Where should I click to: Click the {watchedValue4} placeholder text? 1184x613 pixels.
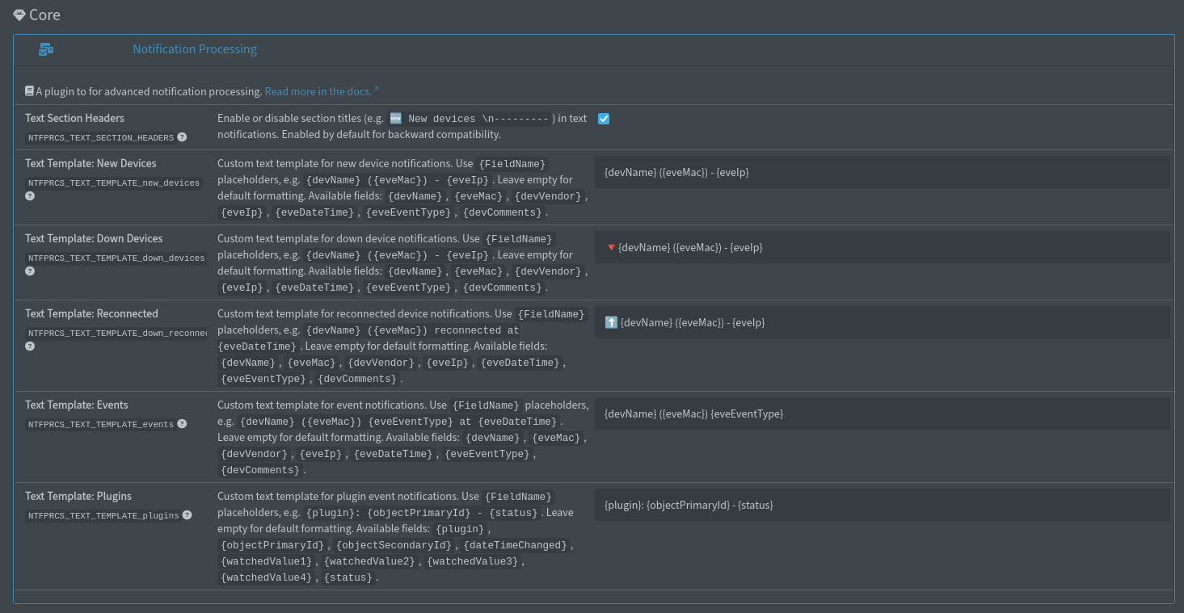tap(266, 577)
